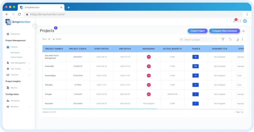Open the notifications bell
The image size is (254, 132).
[234, 21]
